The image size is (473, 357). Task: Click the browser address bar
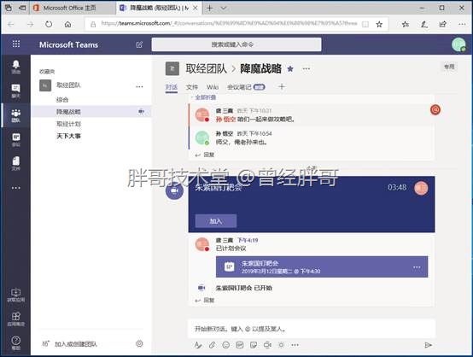(230, 24)
